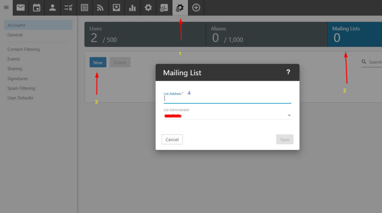This screenshot has height=213, width=382.
Task: Click the plus circle icon
Action: [196, 7]
